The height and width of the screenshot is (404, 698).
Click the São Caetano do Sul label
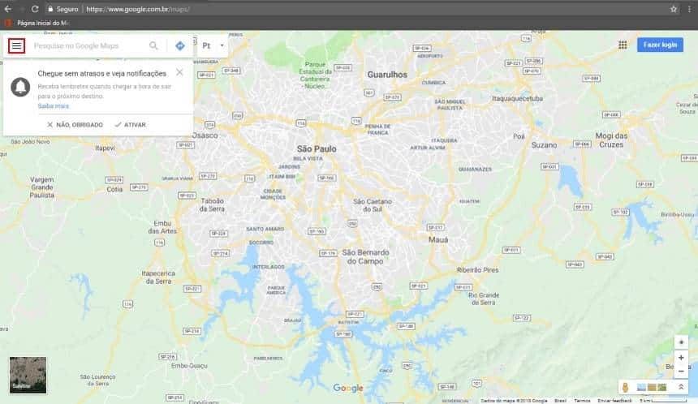(373, 205)
